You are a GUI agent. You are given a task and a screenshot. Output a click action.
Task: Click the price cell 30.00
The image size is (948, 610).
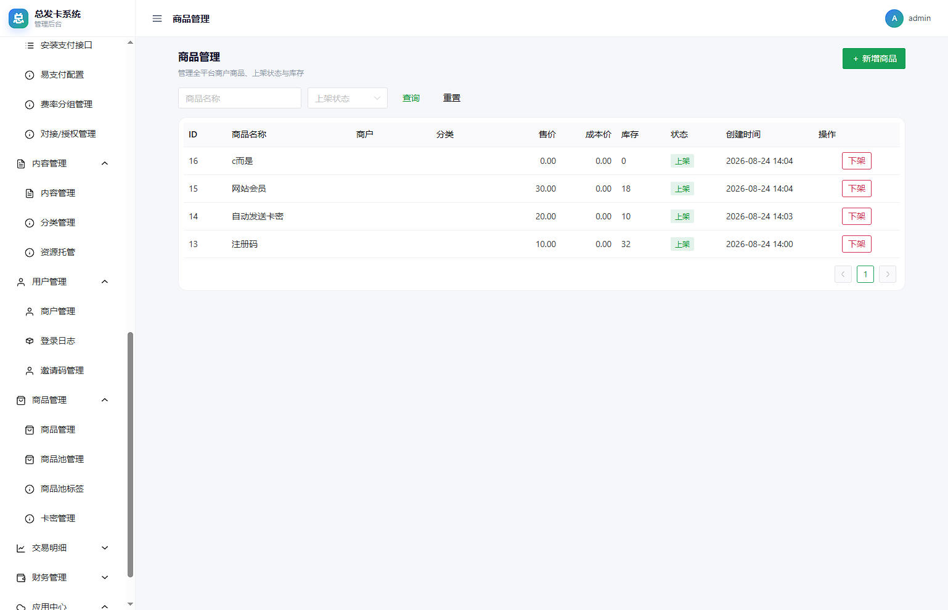click(x=546, y=189)
